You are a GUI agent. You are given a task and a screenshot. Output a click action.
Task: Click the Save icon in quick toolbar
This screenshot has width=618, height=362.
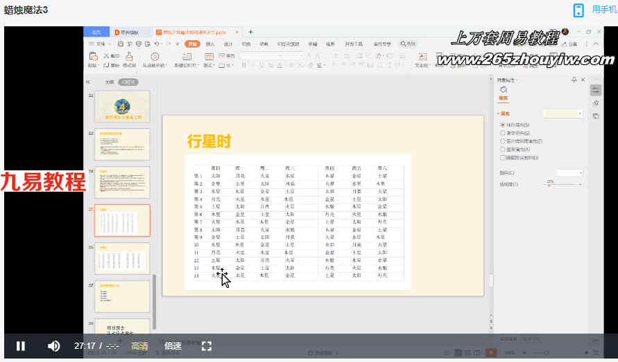point(121,44)
